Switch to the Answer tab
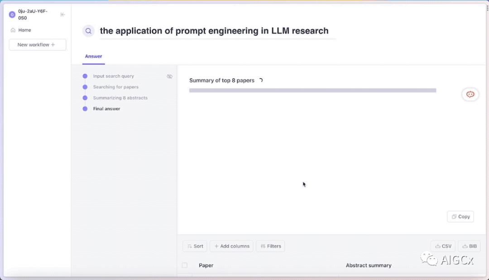Image resolution: width=489 pixels, height=280 pixels. point(94,57)
